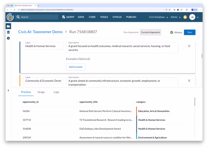This screenshot has height=148, width=208.
Task: Click the search magnifier icon
Action: tap(18, 17)
